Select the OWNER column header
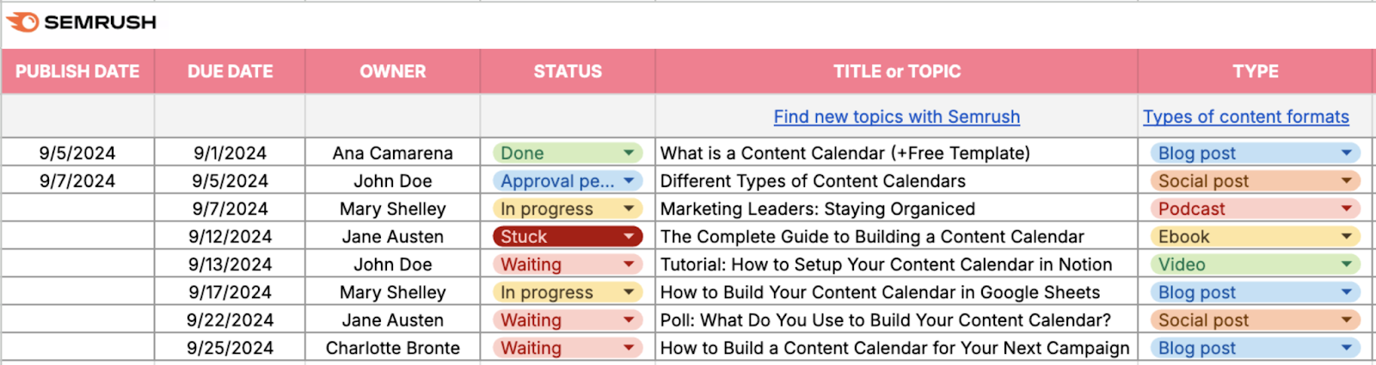 [392, 71]
